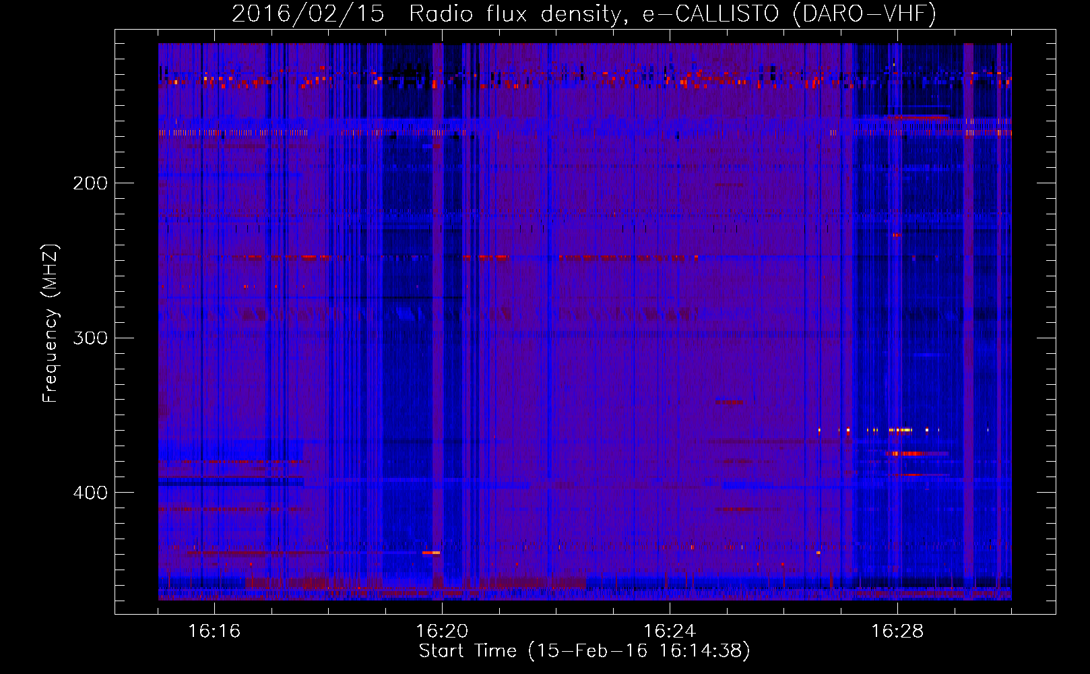Click the '16:16' time tick label
Screen dimensions: 1090x674
(214, 632)
